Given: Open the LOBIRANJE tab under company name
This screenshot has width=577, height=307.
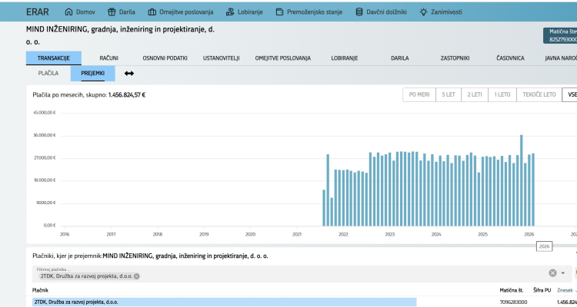Looking at the screenshot, I should tap(345, 58).
